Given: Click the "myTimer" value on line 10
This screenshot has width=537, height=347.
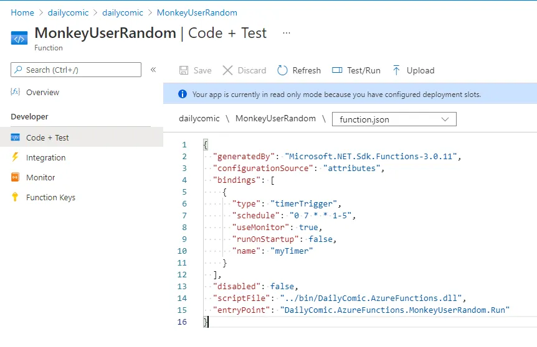Looking at the screenshot, I should pyautogui.click(x=292, y=251).
